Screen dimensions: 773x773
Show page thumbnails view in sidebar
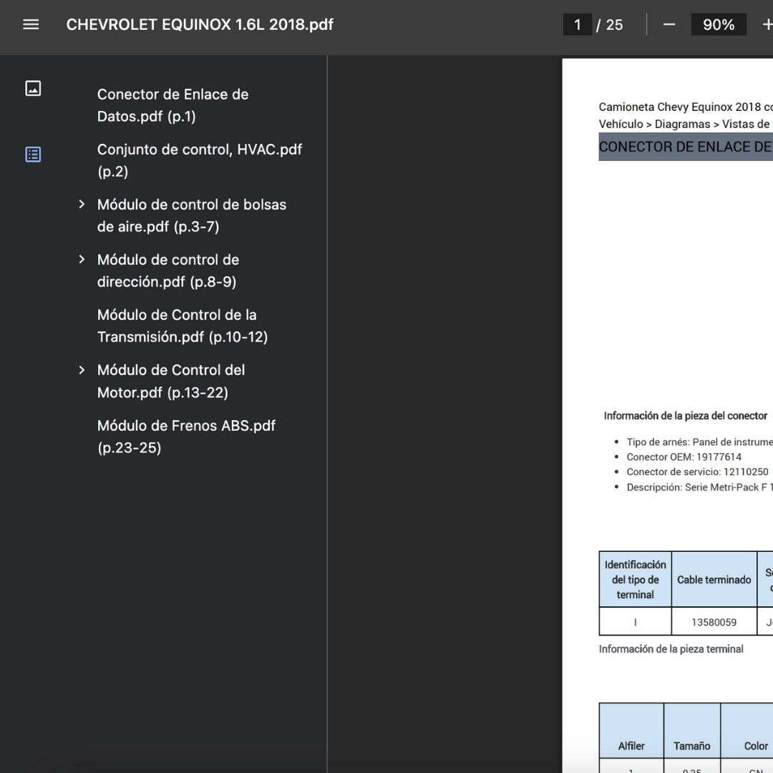tap(33, 89)
